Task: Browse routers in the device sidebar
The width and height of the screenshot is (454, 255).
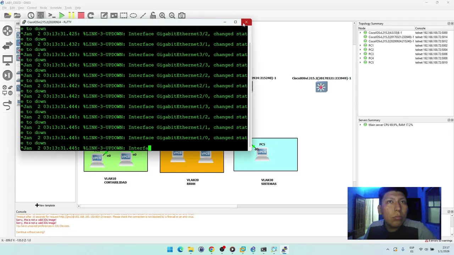Action: tap(7, 31)
